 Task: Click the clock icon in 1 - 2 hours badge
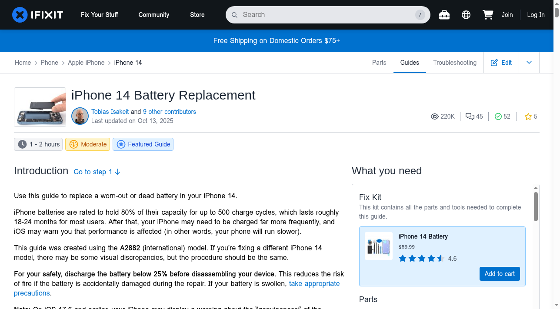point(22,144)
